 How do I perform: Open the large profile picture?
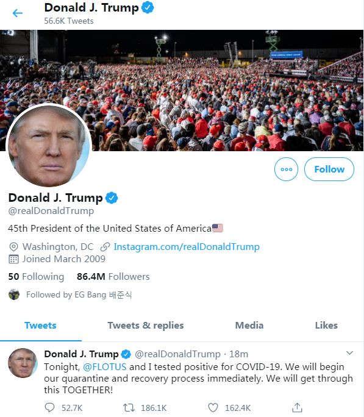[x=49, y=145]
